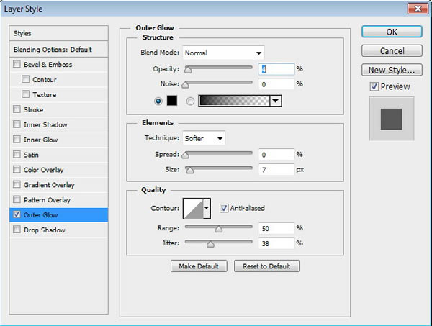432x326 pixels.
Task: Open the Technique dropdown
Action: [204, 137]
